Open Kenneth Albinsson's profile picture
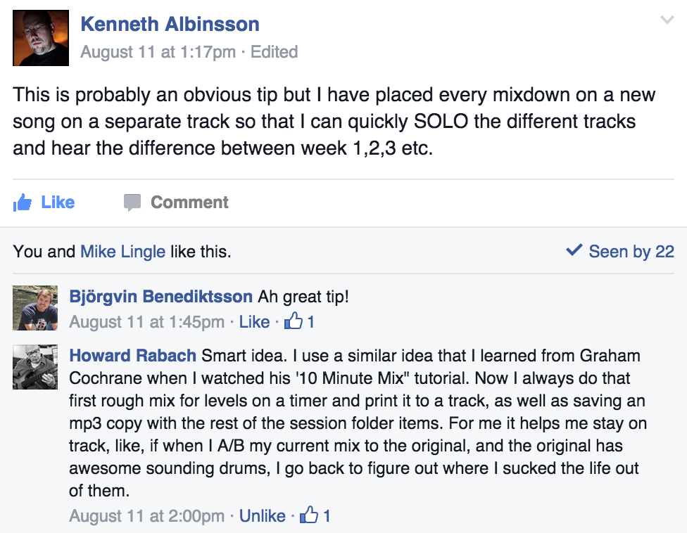The height and width of the screenshot is (533, 687). click(x=40, y=37)
